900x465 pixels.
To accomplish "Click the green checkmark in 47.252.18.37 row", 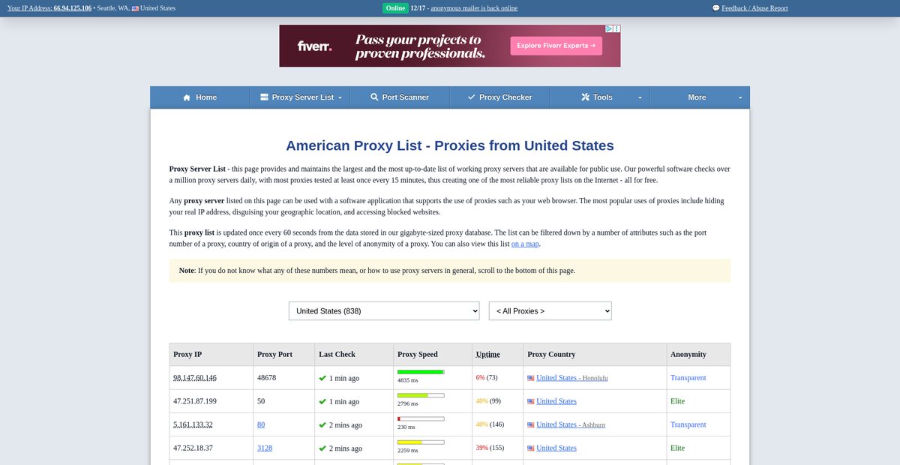I will tap(322, 448).
